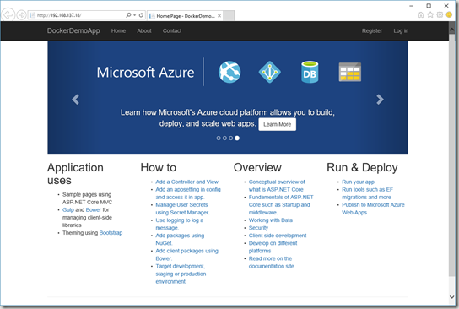This screenshot has height=309, width=459.
Task: Open Run tools such as EF migrations link
Action: [x=367, y=193]
